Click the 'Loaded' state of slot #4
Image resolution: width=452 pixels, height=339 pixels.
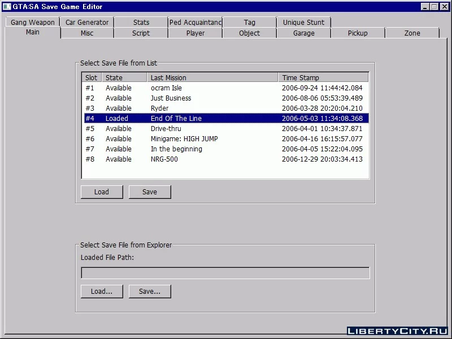pyautogui.click(x=117, y=119)
